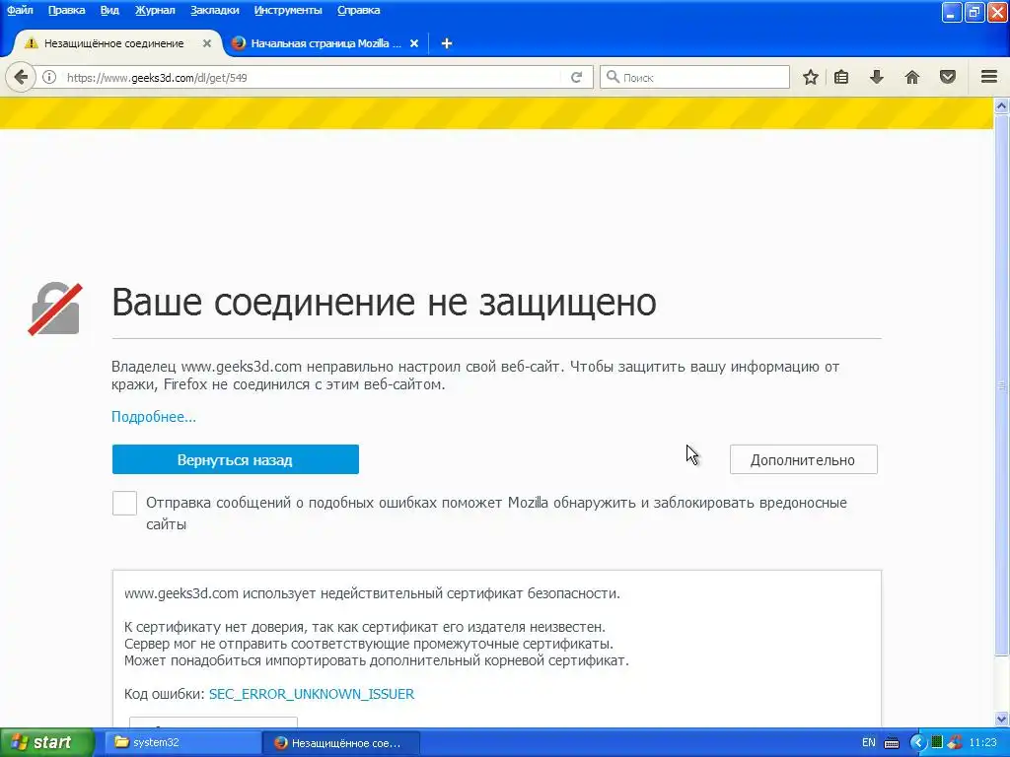1010x757 pixels.
Task: Click the URL address field
Action: click(313, 77)
